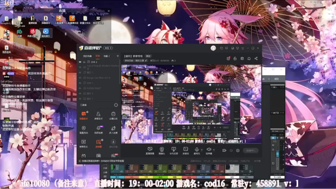This screenshot has width=336, height=189.
Task: Toggle visibility of the Call of Duty layer
Action: click(80, 67)
